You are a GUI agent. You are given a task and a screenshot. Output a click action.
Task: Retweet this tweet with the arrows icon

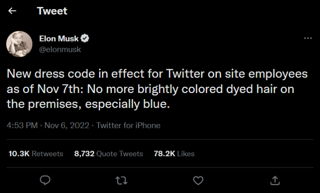coord(122,180)
